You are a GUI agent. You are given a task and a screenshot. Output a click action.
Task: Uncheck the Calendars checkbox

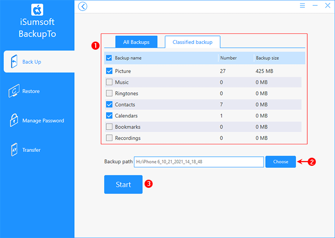[x=109, y=116]
